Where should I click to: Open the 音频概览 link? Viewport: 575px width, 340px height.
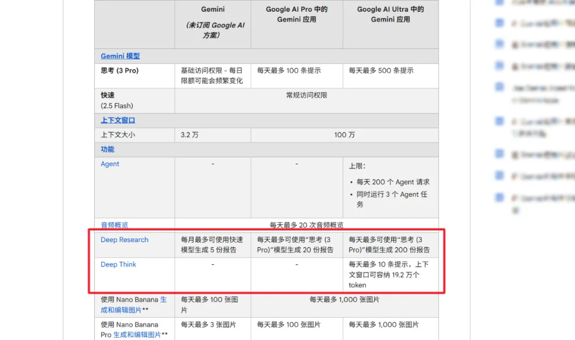tap(114, 225)
